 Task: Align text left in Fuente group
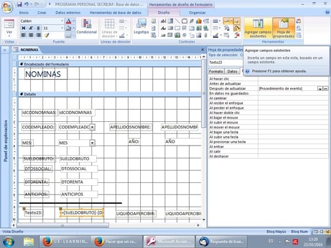[x=24, y=35]
